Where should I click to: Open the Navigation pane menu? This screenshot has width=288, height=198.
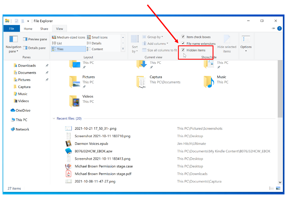pos(14,44)
